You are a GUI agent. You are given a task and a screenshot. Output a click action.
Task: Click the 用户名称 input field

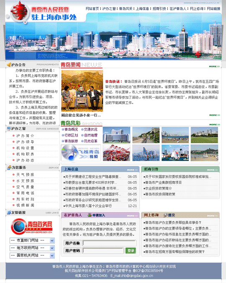pos(110,243)
